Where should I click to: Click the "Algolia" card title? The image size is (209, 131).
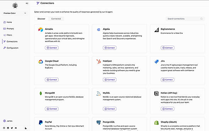coord(106,29)
